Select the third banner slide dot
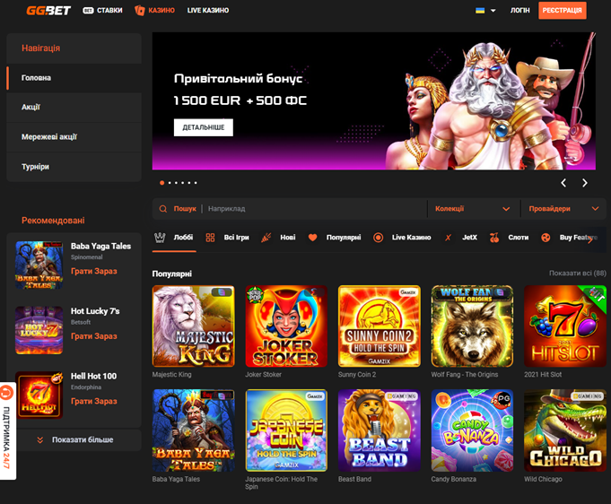The image size is (611, 504). (176, 183)
